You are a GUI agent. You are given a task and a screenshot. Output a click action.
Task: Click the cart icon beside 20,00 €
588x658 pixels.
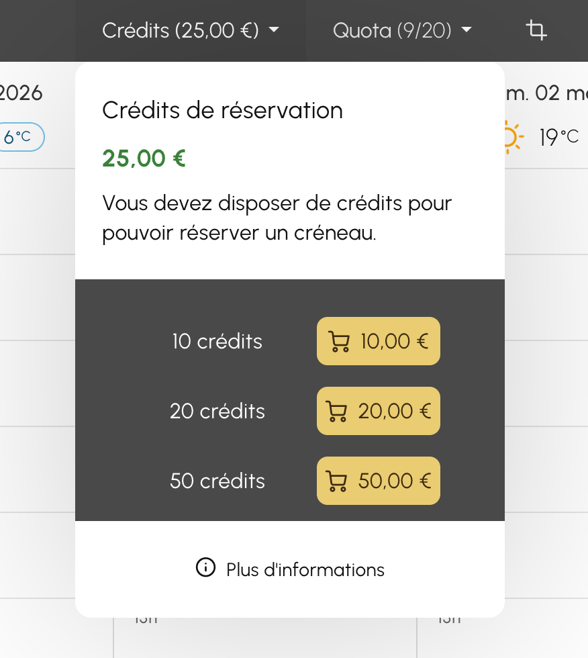coord(336,411)
